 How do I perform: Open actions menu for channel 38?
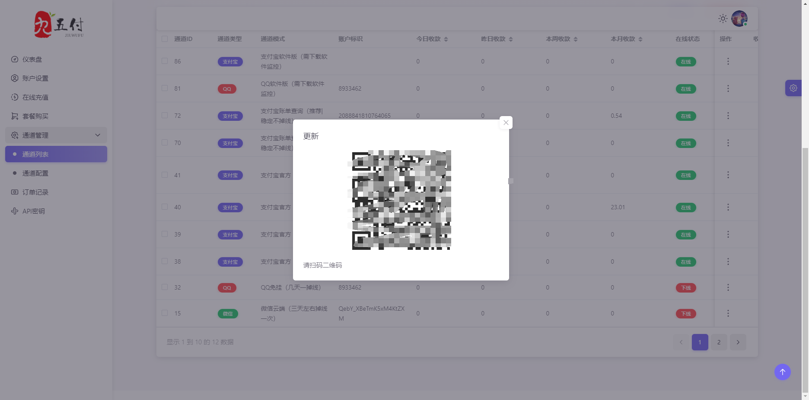click(x=728, y=261)
